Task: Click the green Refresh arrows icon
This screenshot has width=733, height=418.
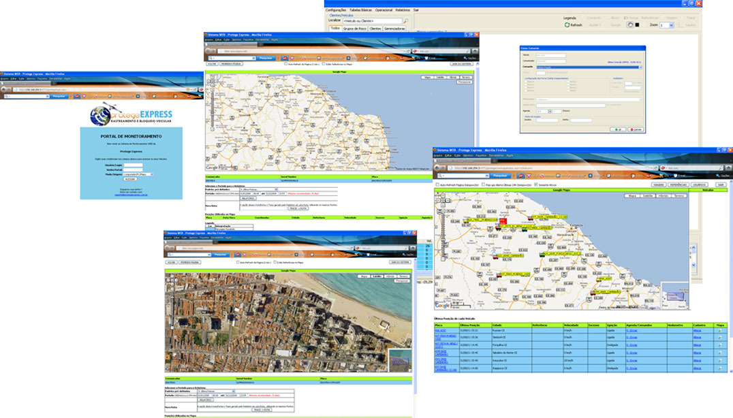Action: pyautogui.click(x=567, y=25)
